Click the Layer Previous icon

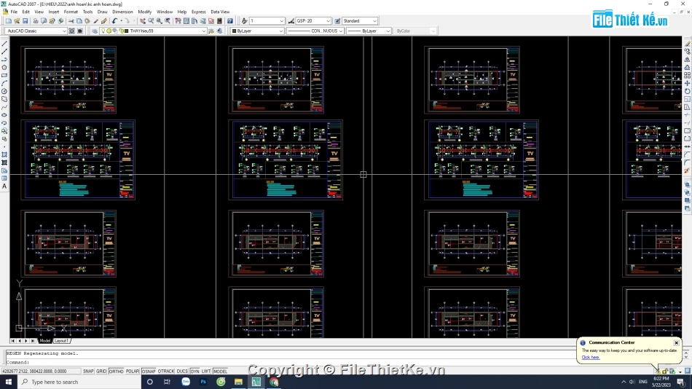pyautogui.click(x=220, y=31)
